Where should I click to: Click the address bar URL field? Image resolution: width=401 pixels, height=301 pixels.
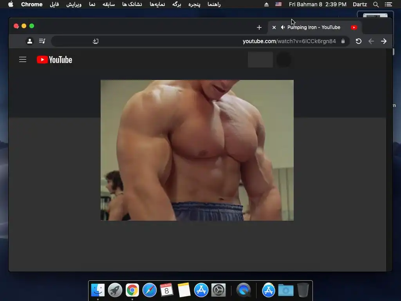[x=200, y=41]
